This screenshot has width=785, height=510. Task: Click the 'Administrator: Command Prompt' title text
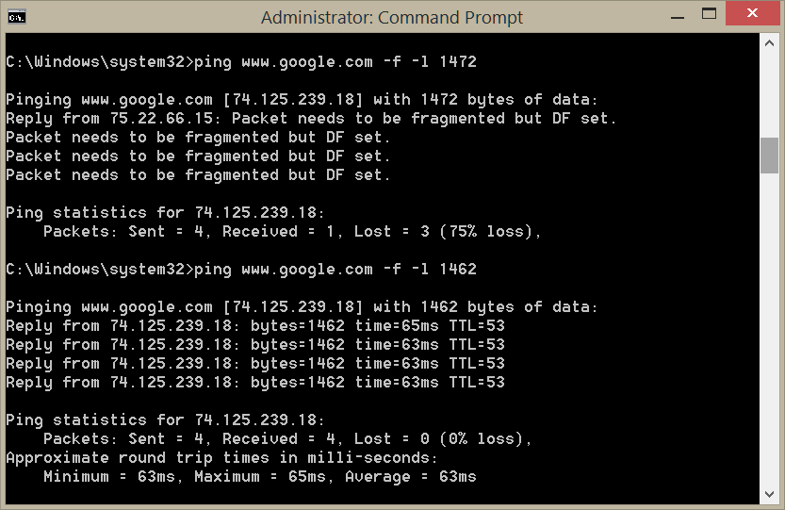point(392,17)
